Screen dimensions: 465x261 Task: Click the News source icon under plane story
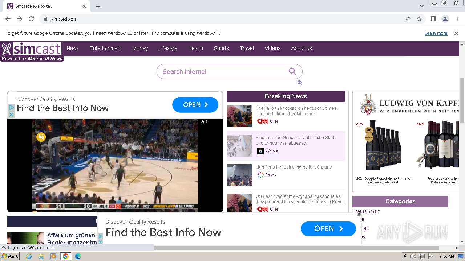(260, 175)
